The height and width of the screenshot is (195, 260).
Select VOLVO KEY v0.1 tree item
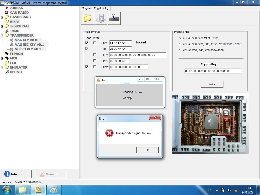(28, 49)
